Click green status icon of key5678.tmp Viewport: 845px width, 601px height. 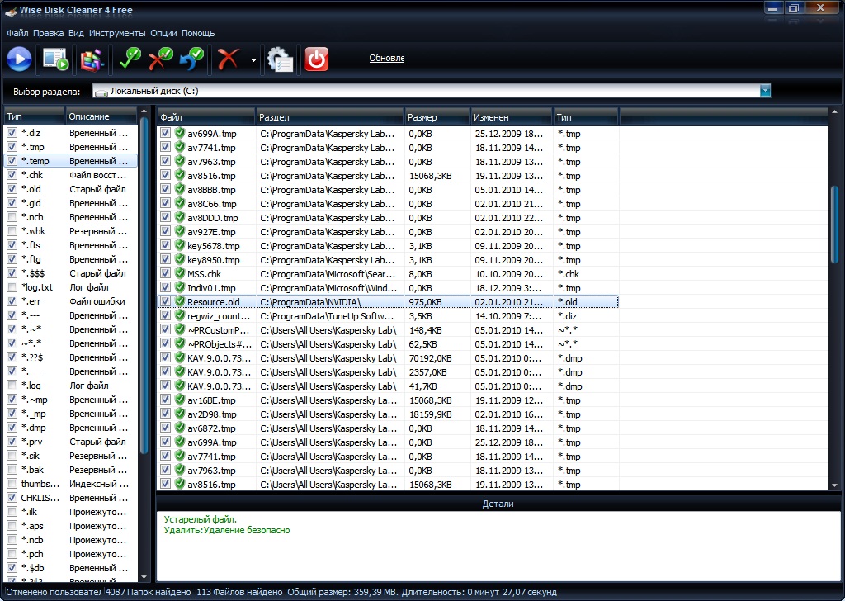[180, 245]
